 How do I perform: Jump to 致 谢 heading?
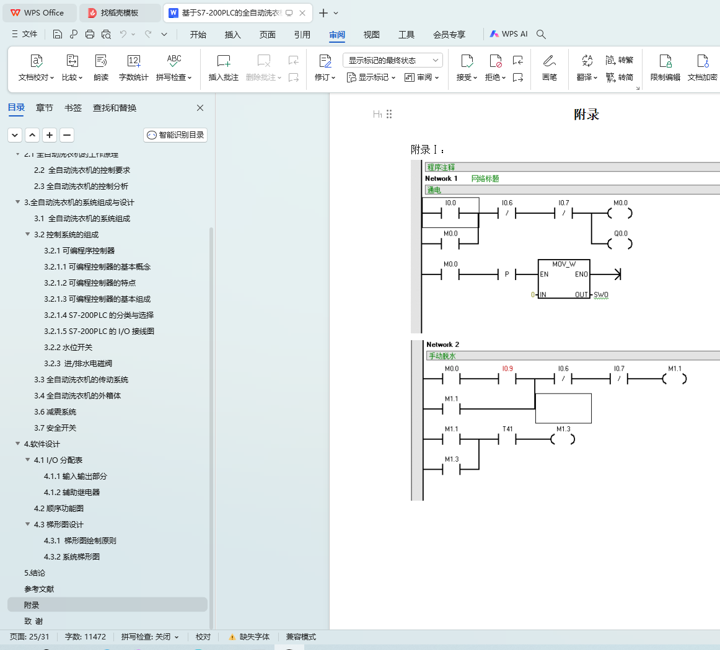33,621
